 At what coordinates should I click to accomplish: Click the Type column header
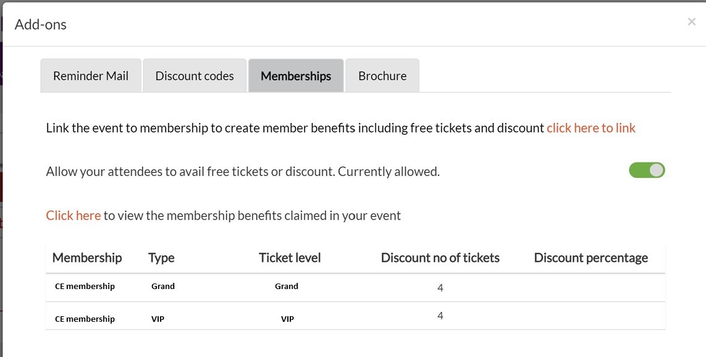161,258
